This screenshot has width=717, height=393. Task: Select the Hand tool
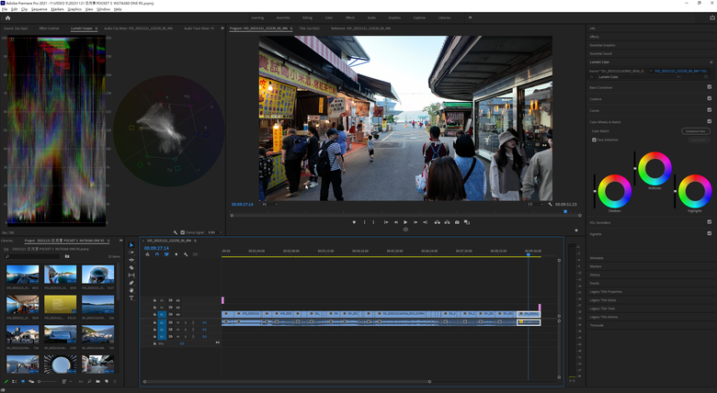(x=131, y=290)
